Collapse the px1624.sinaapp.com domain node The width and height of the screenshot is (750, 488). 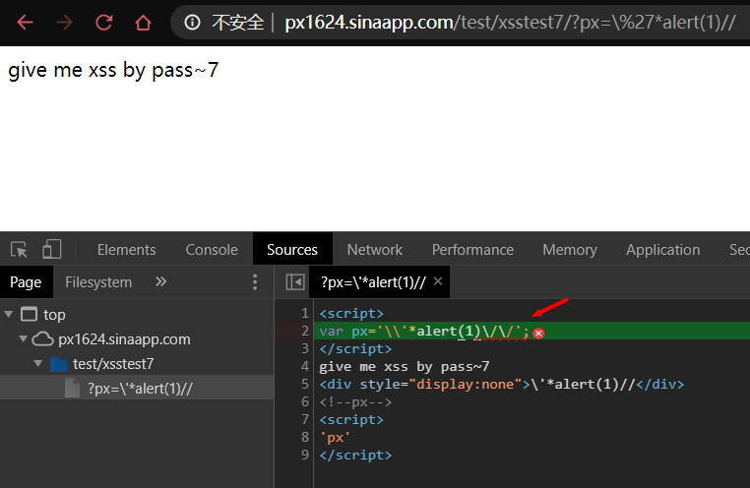coord(25,339)
